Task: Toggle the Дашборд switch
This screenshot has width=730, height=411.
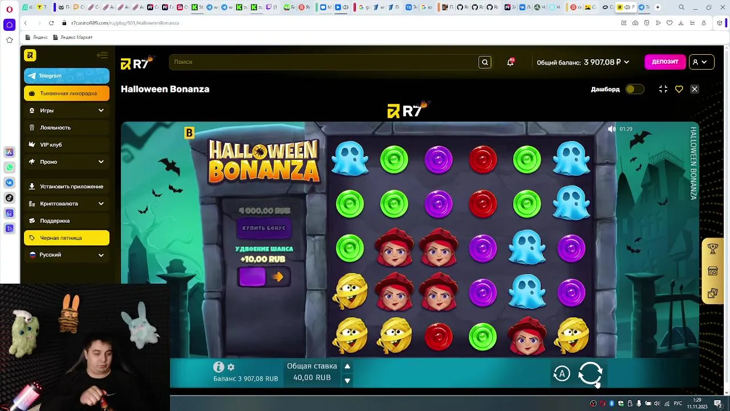Action: tap(635, 89)
